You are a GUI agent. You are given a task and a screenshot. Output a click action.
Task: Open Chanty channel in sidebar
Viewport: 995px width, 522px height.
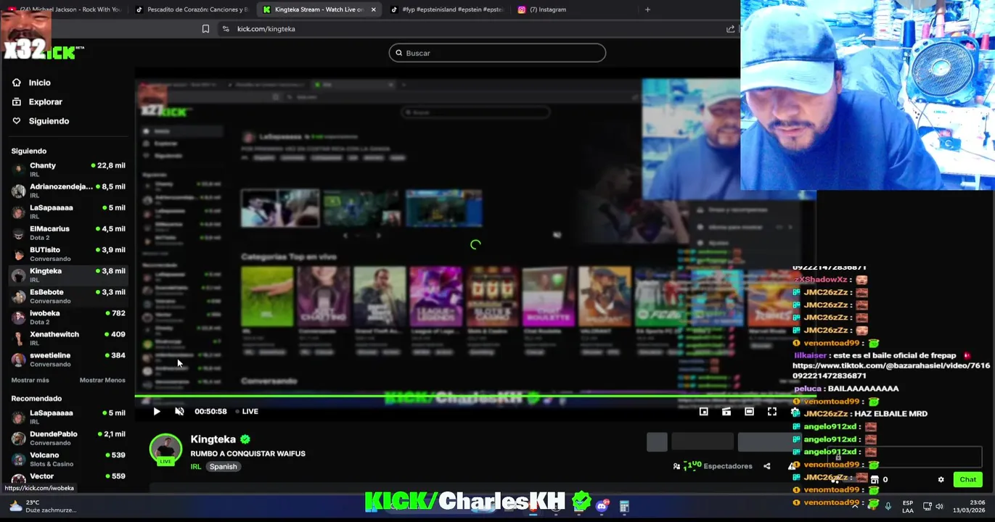[68, 170]
